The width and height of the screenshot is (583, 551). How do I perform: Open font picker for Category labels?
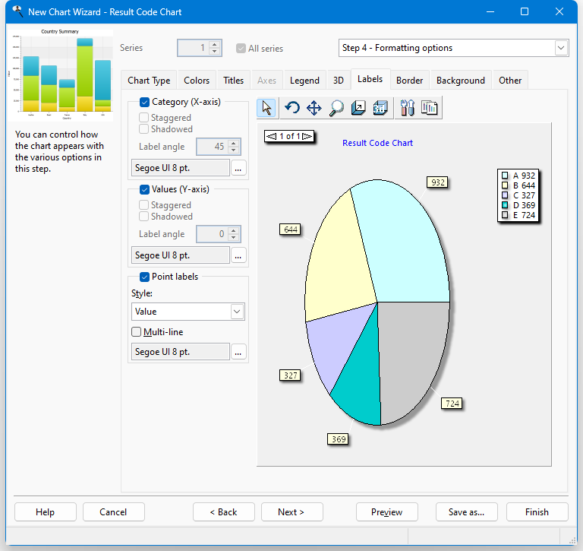click(x=238, y=168)
